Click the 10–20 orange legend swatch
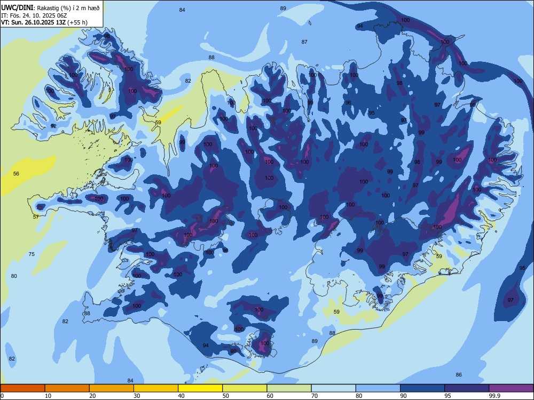The image size is (534, 400). pyautogui.click(x=67, y=388)
